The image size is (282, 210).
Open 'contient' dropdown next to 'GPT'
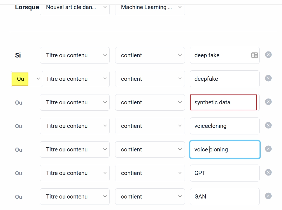[x=150, y=173]
